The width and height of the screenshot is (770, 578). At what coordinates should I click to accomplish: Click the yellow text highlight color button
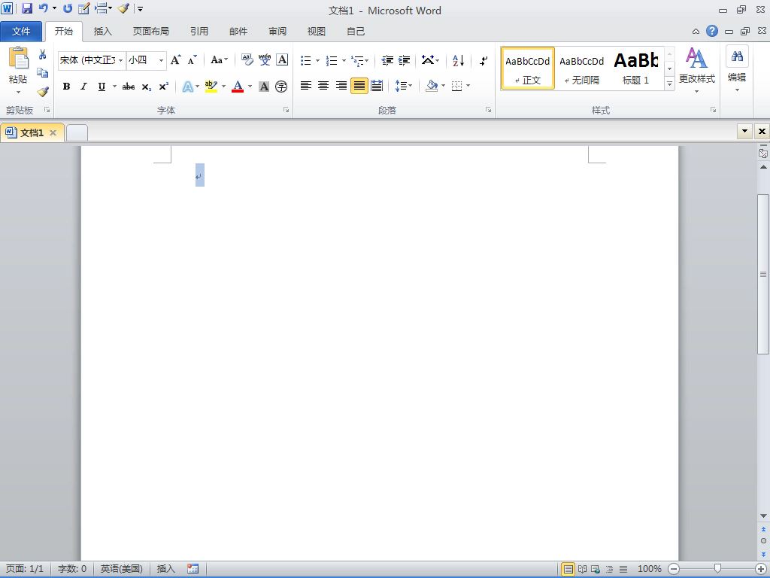click(211, 87)
